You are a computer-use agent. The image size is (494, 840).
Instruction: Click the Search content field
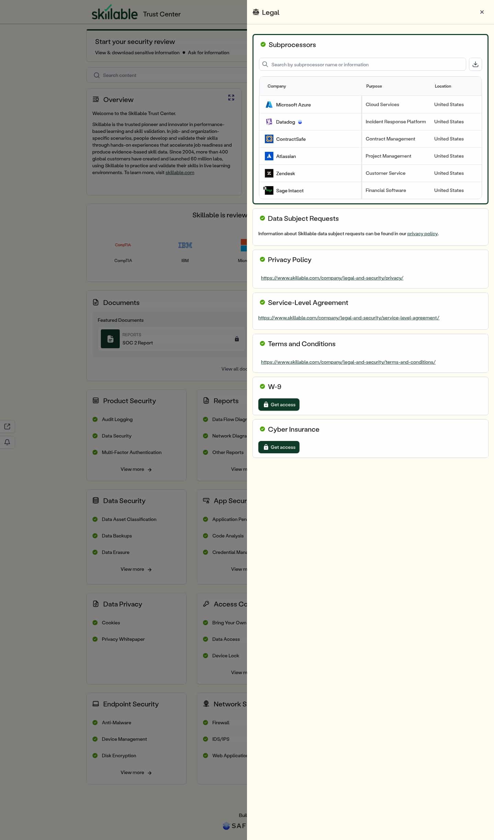(x=167, y=75)
